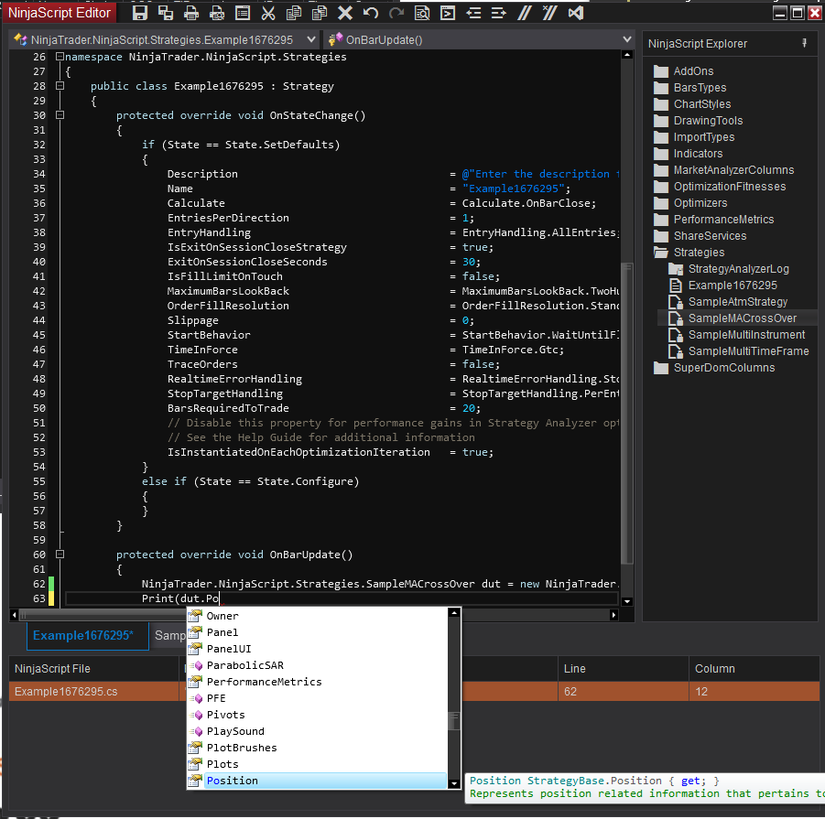Viewport: 825px width, 819px height.
Task: Click the autocomplete list scroll-down arrow
Action: [x=454, y=782]
